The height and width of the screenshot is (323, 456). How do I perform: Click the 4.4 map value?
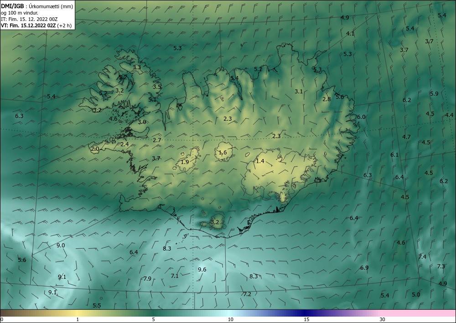(x=449, y=115)
